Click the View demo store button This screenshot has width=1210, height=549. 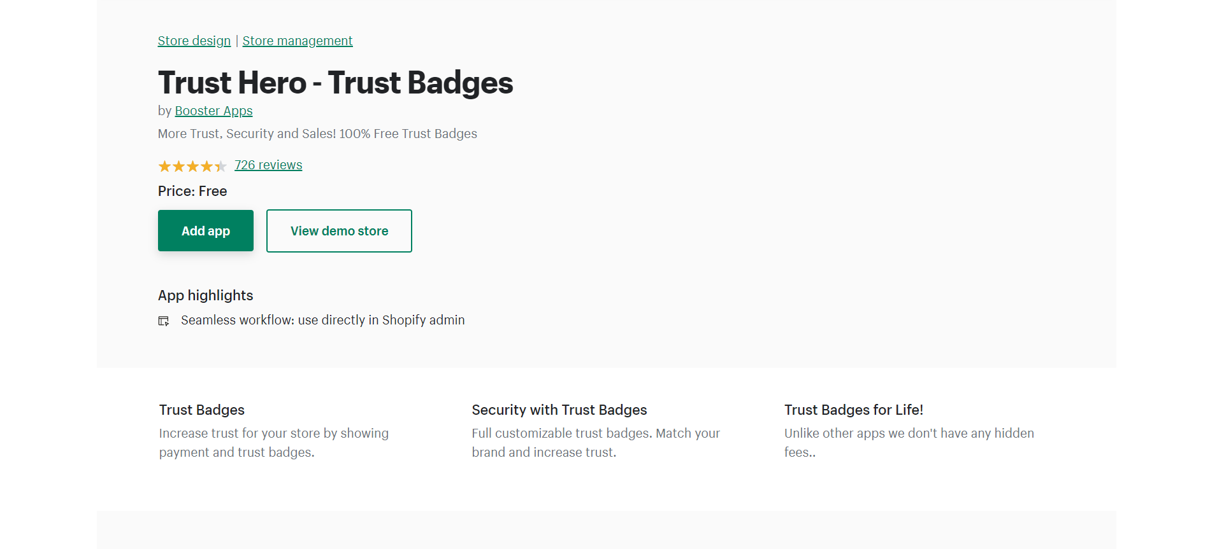(x=339, y=231)
